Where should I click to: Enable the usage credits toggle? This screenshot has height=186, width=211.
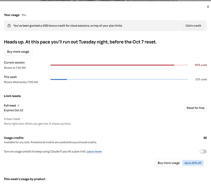pyautogui.click(x=203, y=151)
